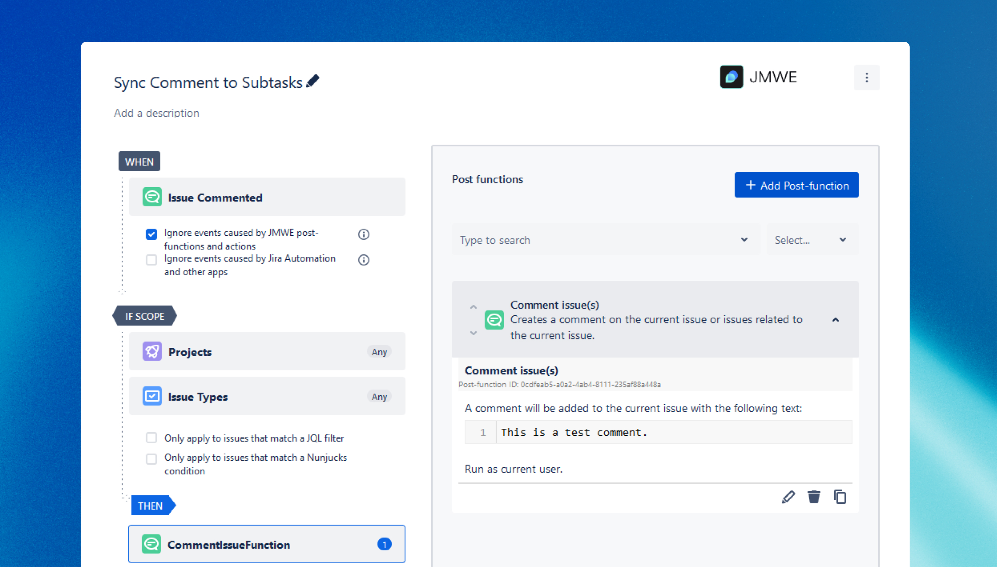The image size is (997, 567).
Task: Edit the Comment issue(s) post-function via pencil icon
Action: point(788,497)
